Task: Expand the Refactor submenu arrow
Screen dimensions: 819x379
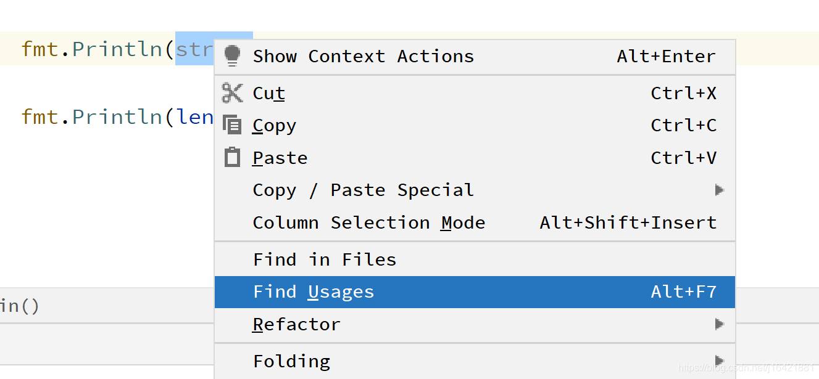Action: [x=720, y=324]
